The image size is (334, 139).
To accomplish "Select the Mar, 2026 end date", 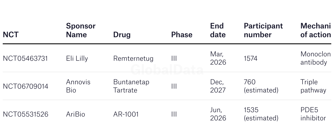I will (218, 58).
